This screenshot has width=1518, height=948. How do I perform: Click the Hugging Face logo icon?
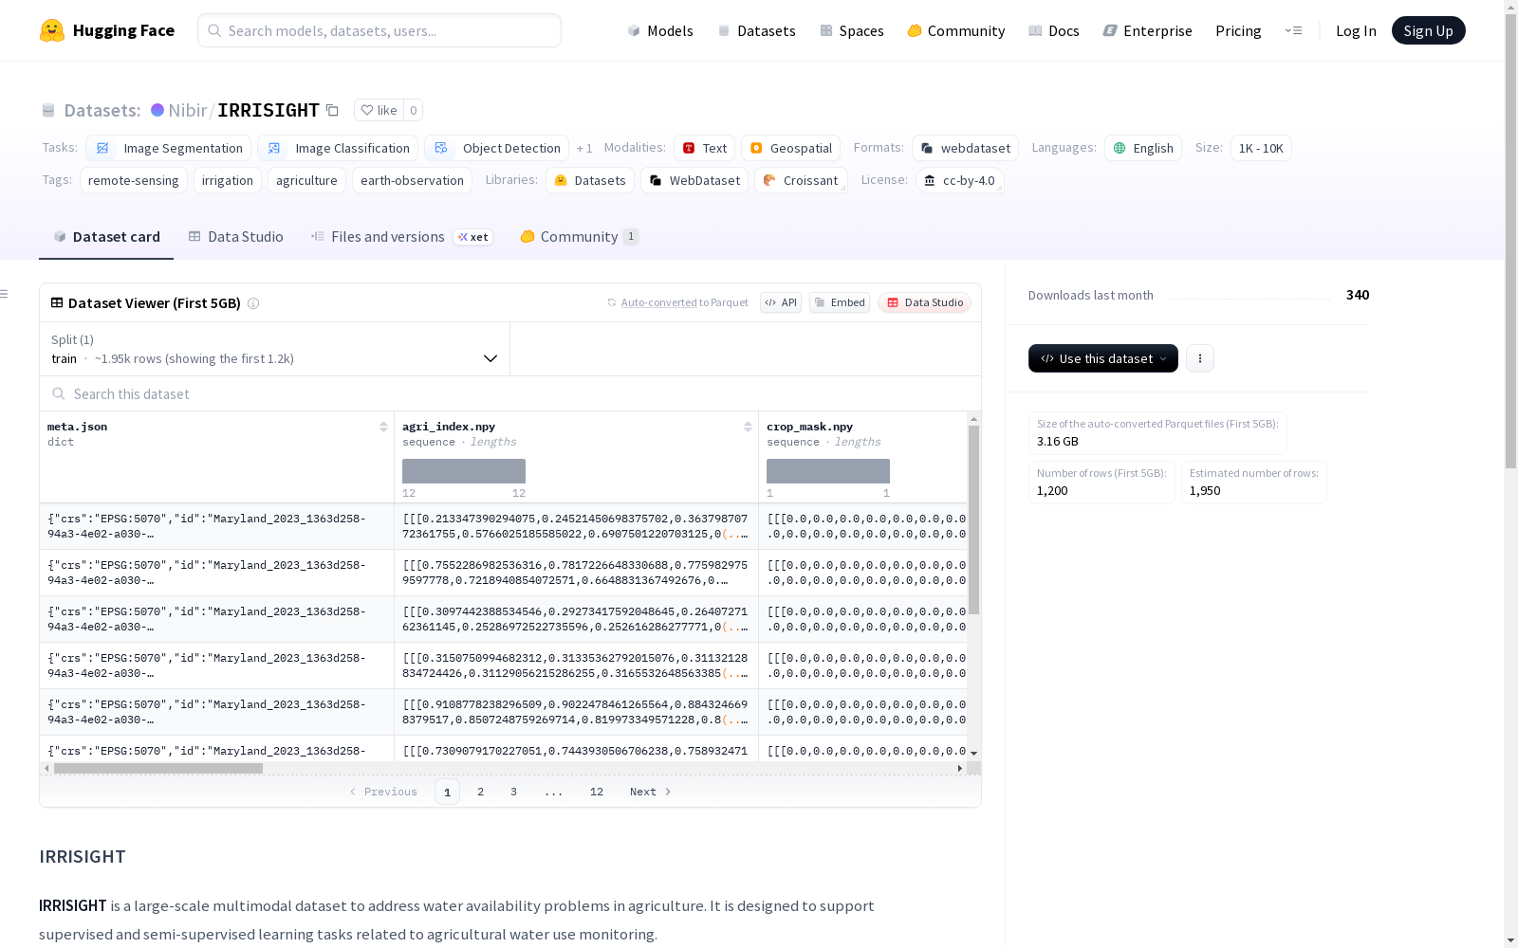coord(52,30)
